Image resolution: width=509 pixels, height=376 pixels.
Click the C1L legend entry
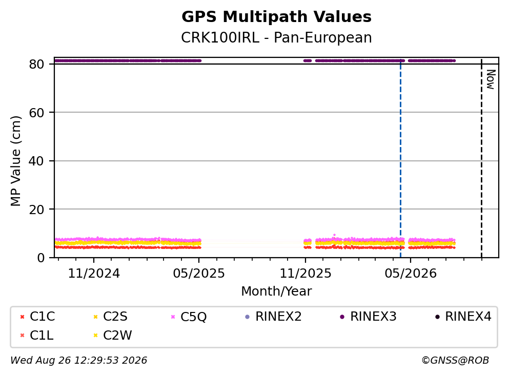point(36,336)
